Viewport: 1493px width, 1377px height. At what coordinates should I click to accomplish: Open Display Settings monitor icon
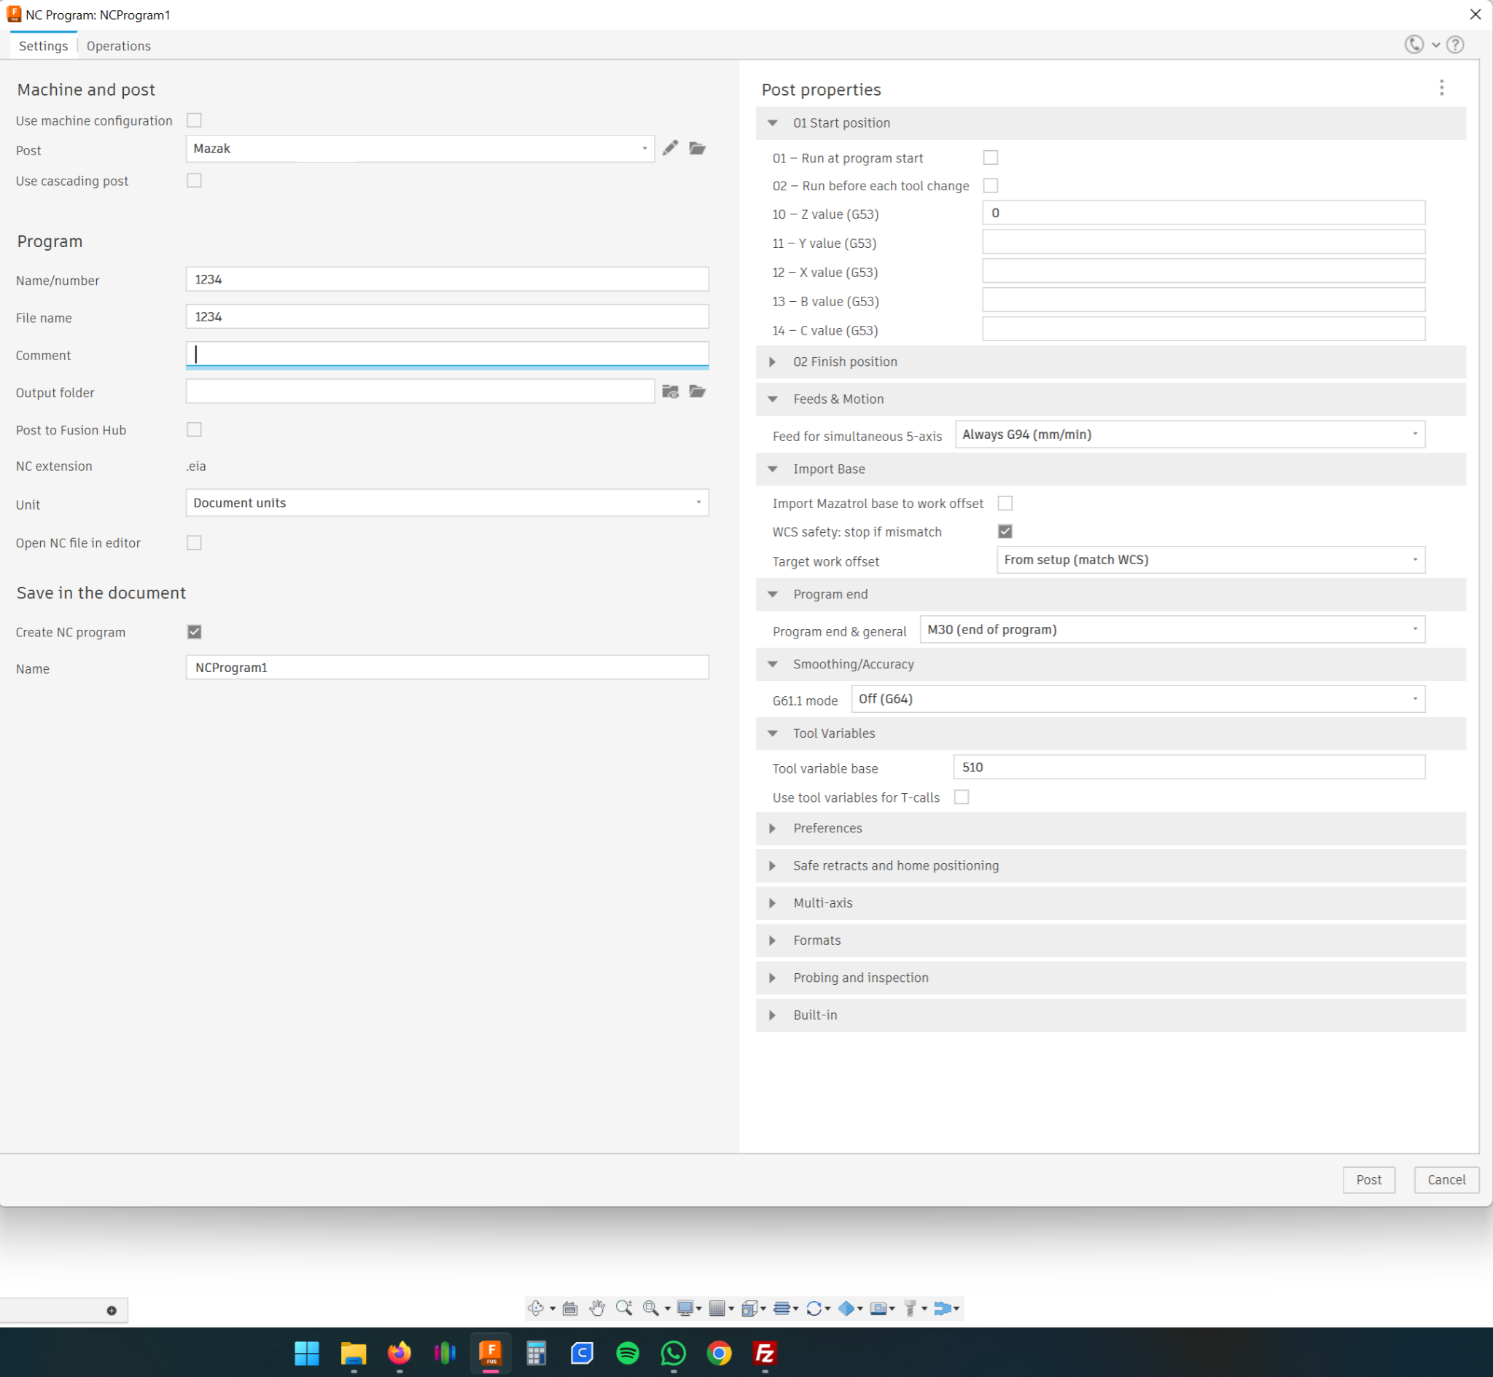685,1308
